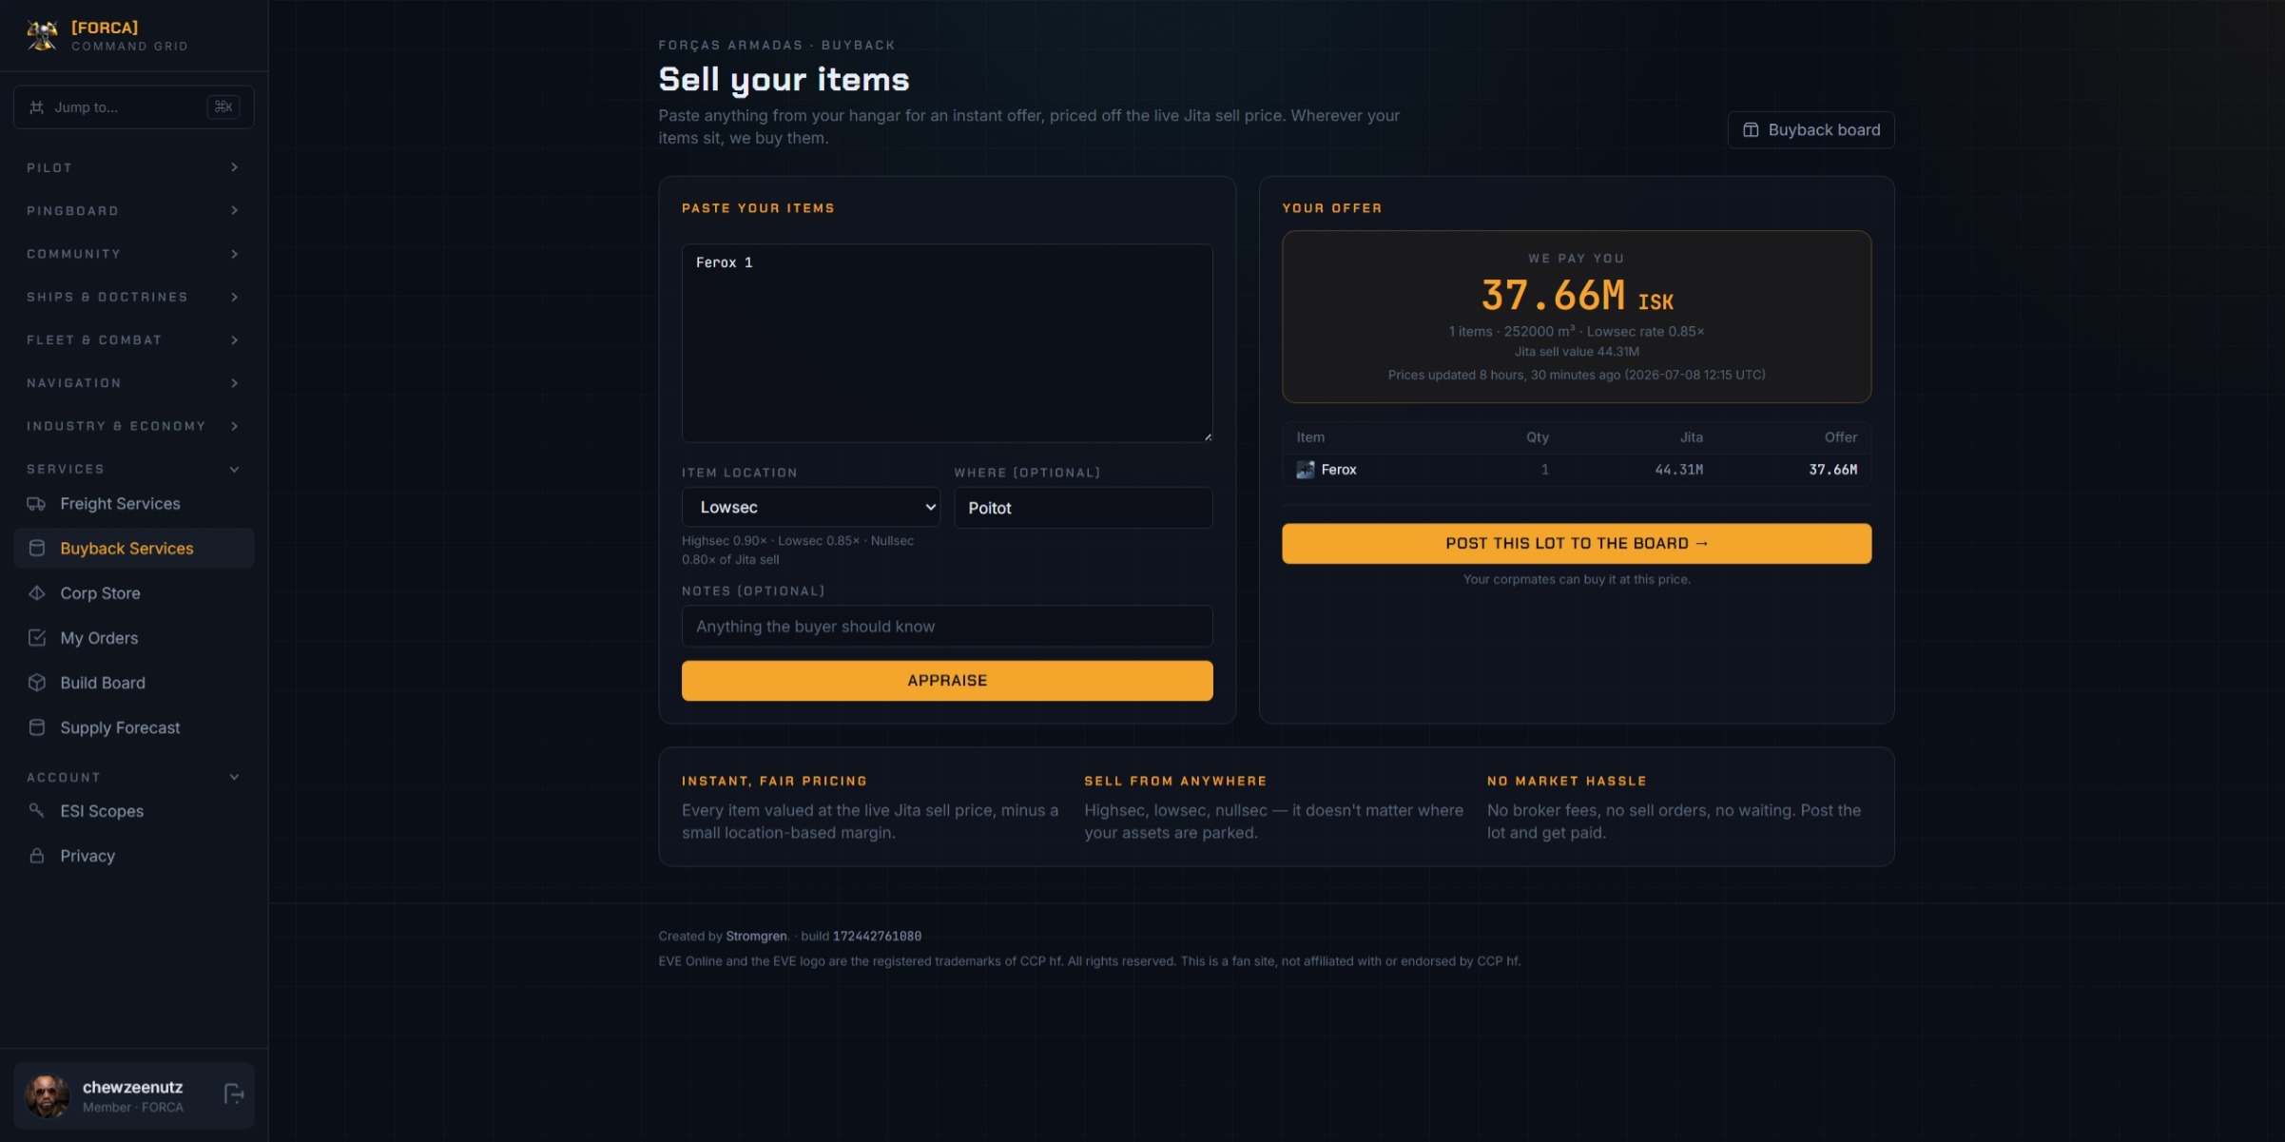Click the ESI Scopes key icon
Screen dimensions: 2285x1142
point(36,811)
